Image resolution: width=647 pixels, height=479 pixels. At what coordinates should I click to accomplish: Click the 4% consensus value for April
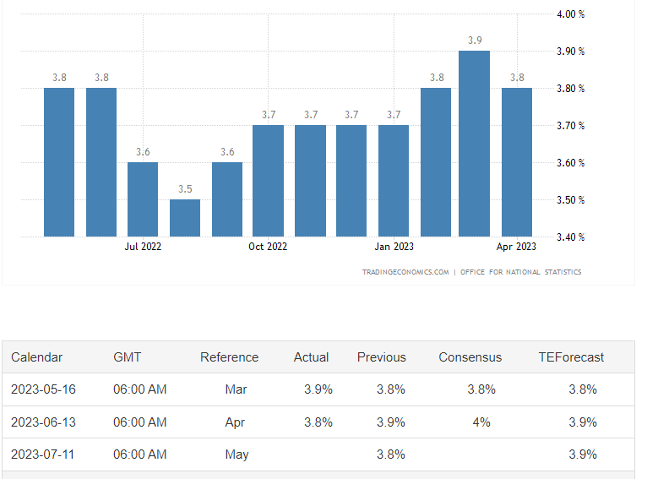(x=481, y=422)
